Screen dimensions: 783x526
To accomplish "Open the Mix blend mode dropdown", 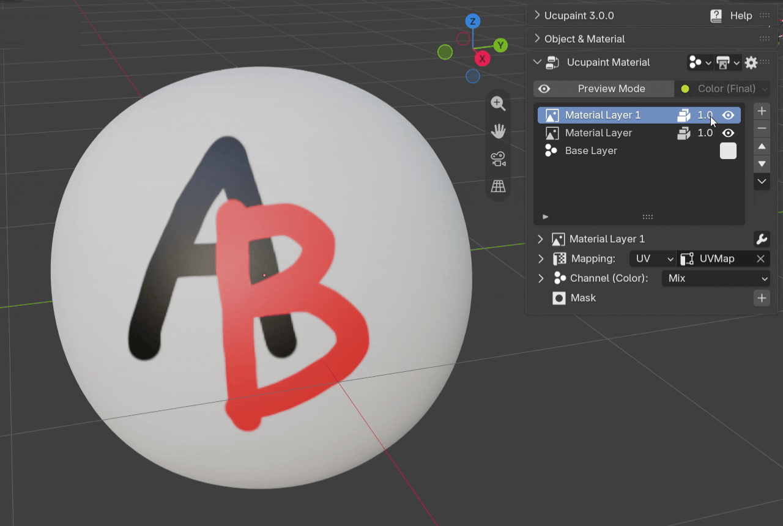I will tap(716, 278).
